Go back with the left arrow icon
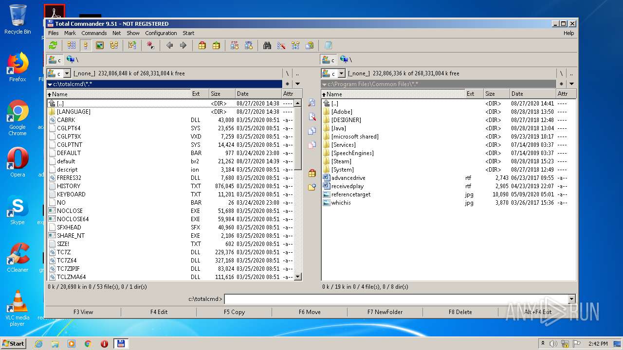The width and height of the screenshot is (623, 350). pos(169,45)
